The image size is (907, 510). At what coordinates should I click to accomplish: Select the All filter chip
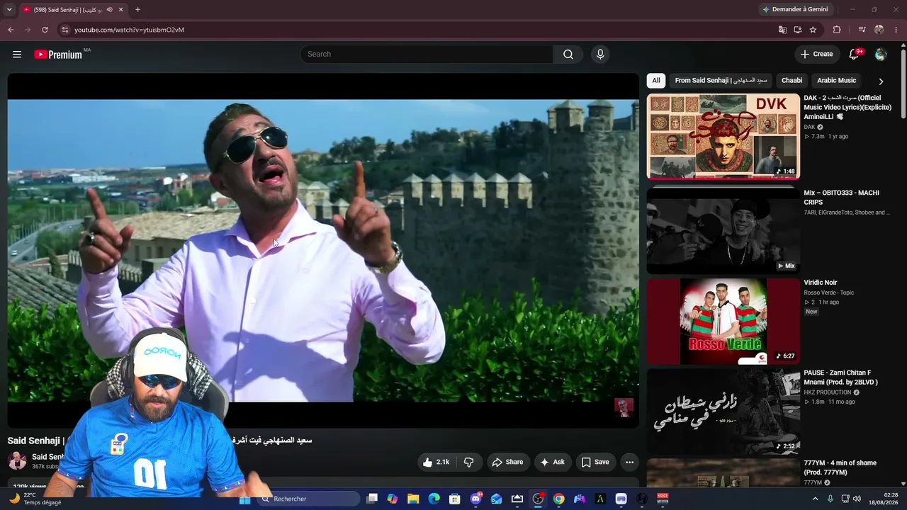656,81
